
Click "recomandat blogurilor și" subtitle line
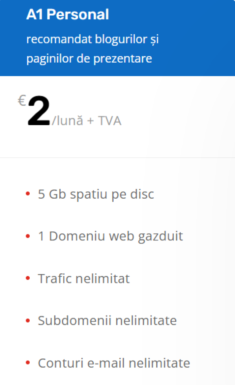[x=93, y=39]
